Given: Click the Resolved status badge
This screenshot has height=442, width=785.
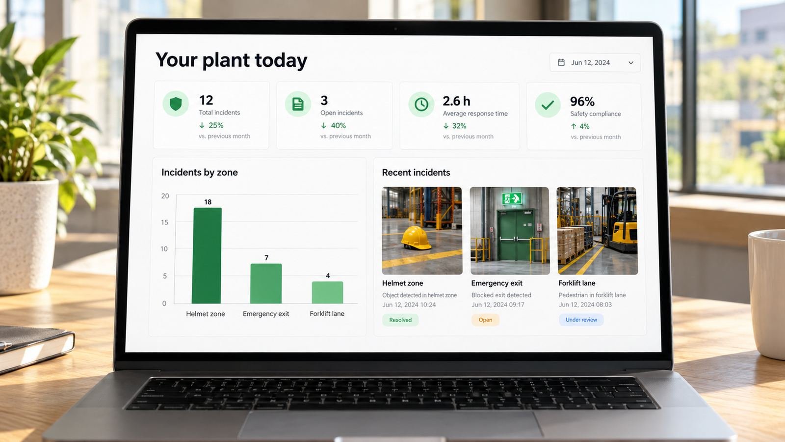Looking at the screenshot, I should [400, 320].
